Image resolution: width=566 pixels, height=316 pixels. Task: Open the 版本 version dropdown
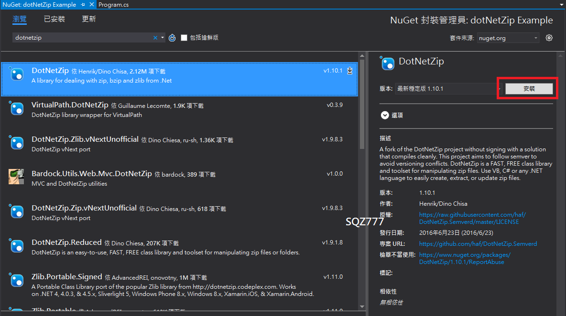(448, 89)
